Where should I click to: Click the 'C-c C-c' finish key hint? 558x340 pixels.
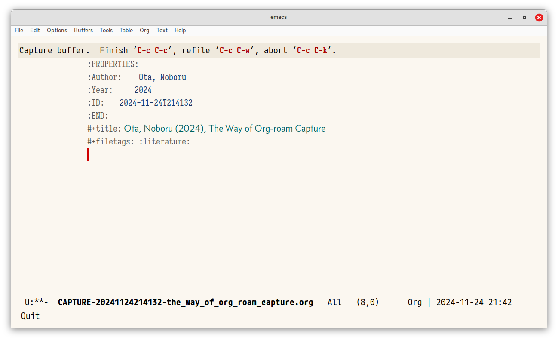153,50
